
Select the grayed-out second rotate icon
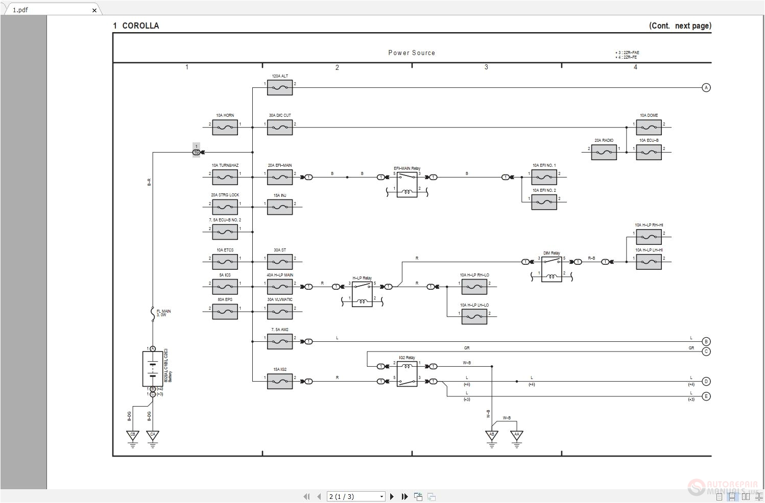click(432, 496)
